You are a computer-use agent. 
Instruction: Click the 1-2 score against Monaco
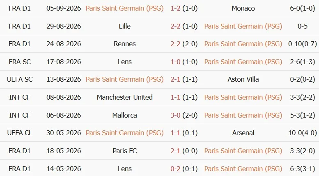point(175,8)
